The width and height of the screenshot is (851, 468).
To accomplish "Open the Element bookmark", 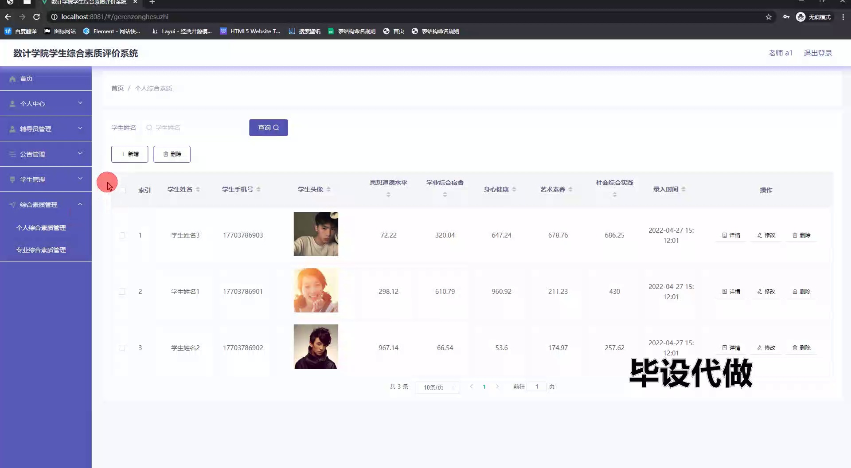I will [x=112, y=31].
